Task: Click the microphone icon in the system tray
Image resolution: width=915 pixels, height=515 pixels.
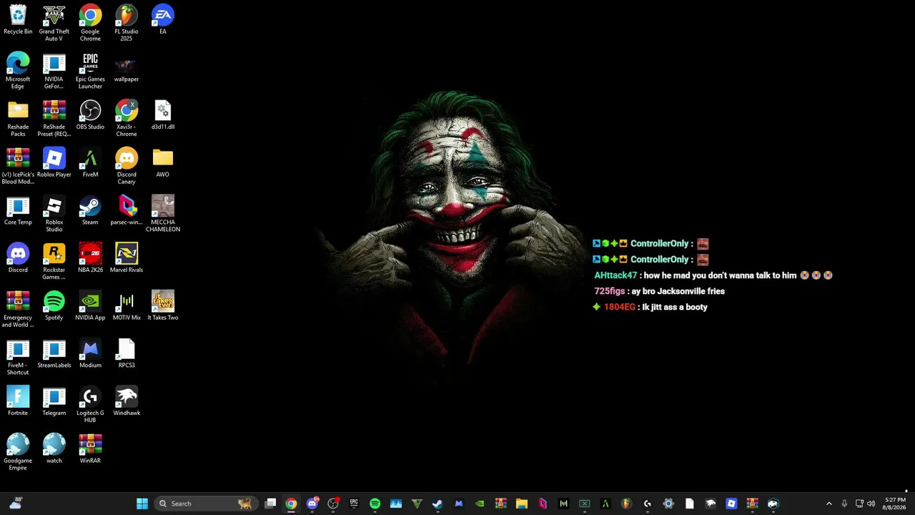Action: point(844,504)
